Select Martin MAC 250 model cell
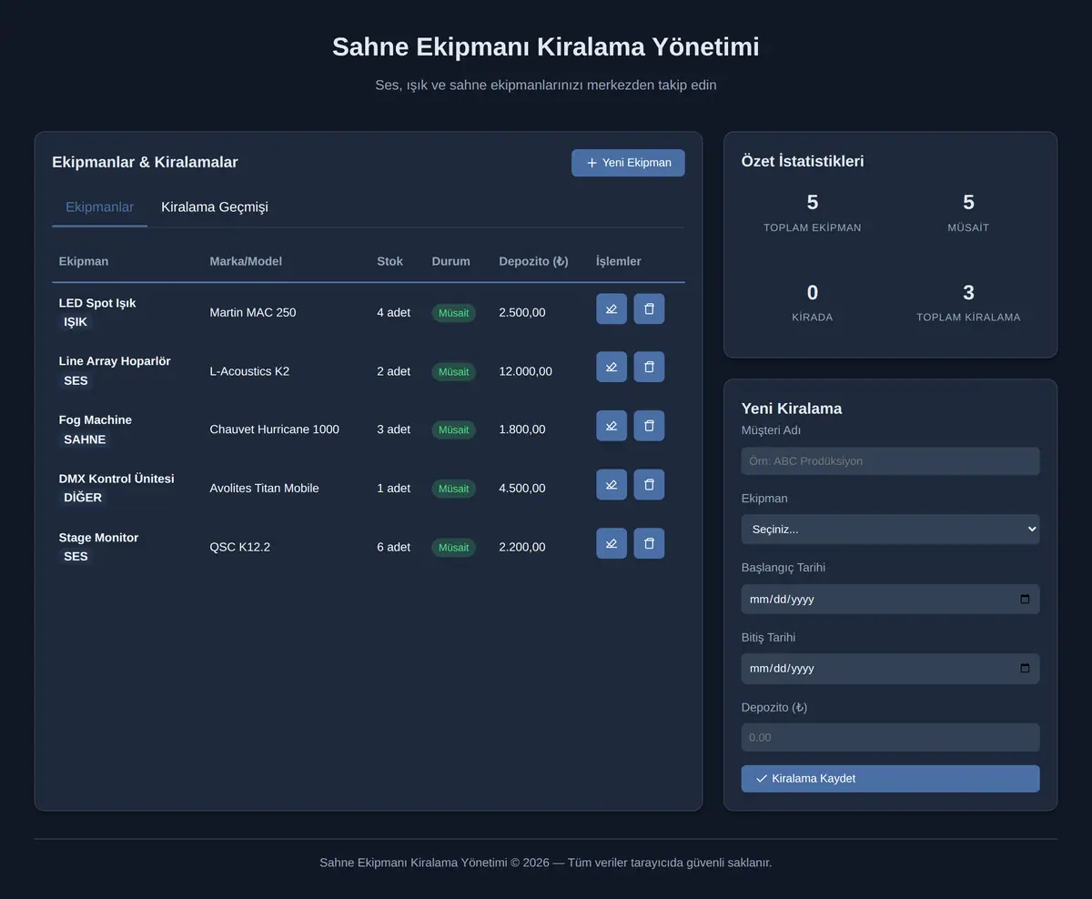Image resolution: width=1092 pixels, height=899 pixels. pos(253,312)
